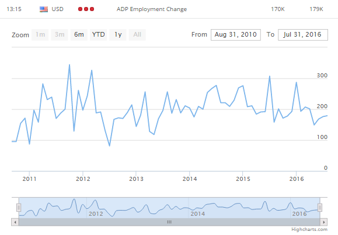Click the scrollbar grip in navigator center
Viewport: 338px width, 235px height.
point(169,222)
